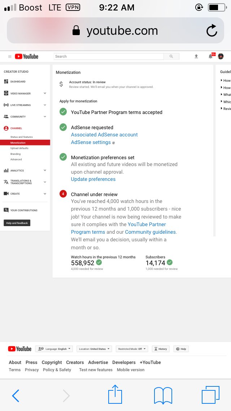
Task: Select Monetization sidebar item
Action: [25, 143]
